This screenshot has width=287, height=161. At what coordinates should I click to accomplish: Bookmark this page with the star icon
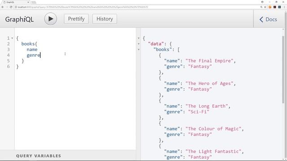click(265, 7)
